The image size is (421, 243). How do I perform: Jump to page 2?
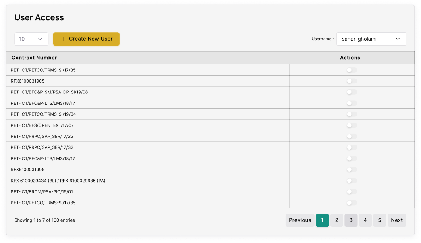[x=336, y=220]
